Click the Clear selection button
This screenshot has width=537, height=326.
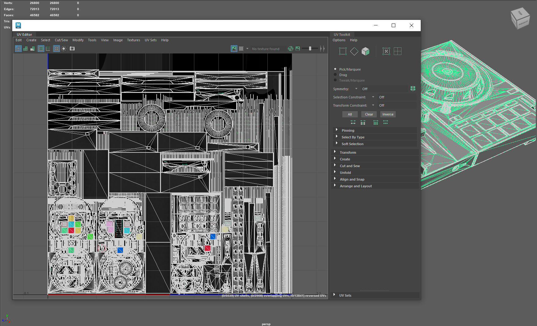click(369, 114)
